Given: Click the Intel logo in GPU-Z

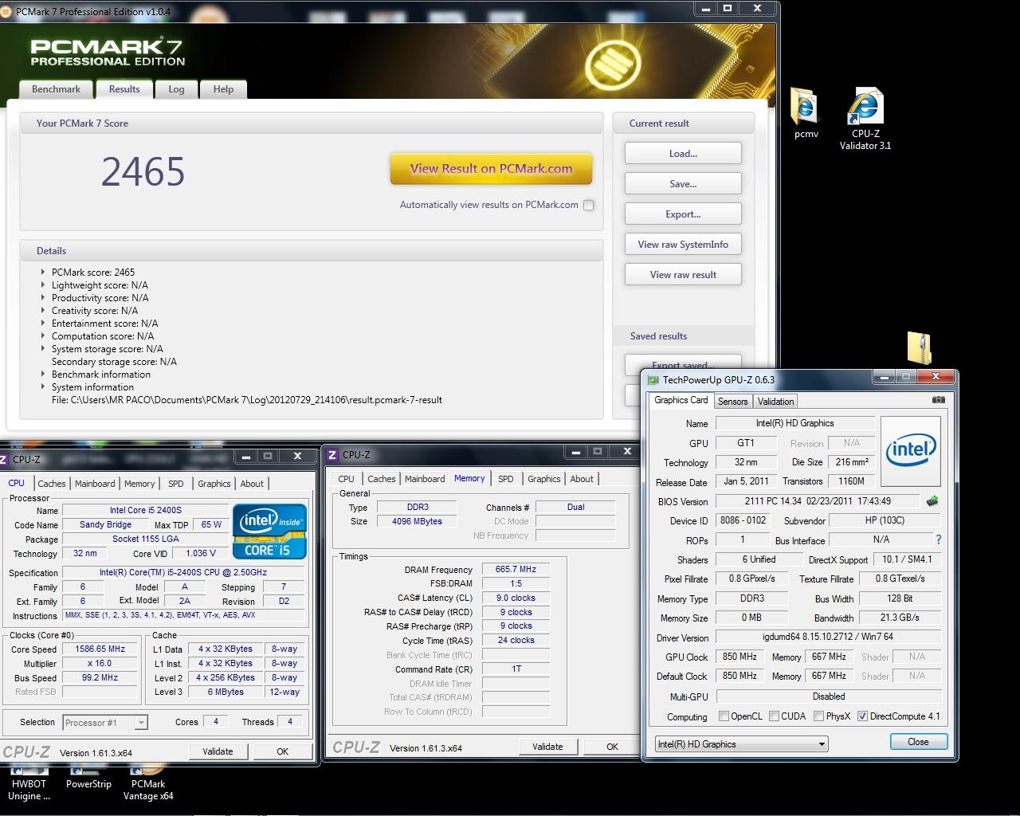Looking at the screenshot, I should pyautogui.click(x=911, y=450).
